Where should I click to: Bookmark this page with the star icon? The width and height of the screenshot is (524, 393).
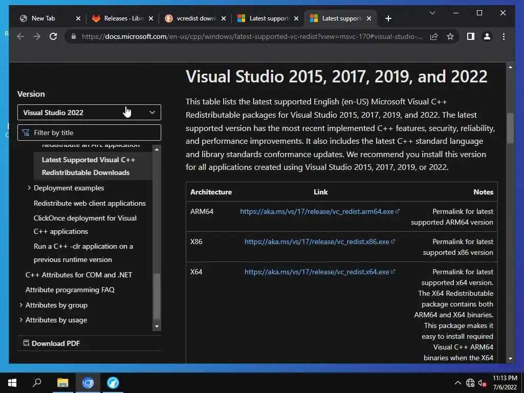tap(450, 36)
